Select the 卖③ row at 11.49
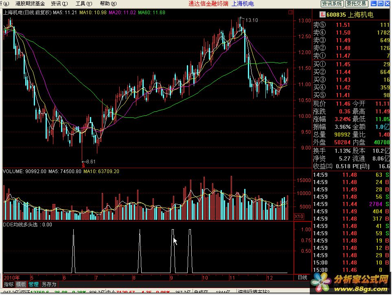This screenshot has height=295, width=392. pyautogui.click(x=351, y=41)
